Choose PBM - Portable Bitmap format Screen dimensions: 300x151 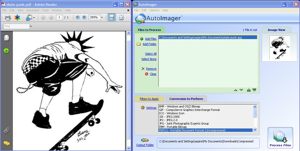(206, 127)
